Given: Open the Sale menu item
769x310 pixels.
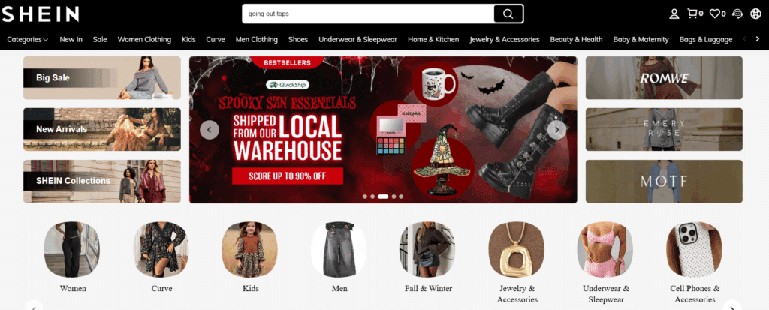Looking at the screenshot, I should coord(100,39).
